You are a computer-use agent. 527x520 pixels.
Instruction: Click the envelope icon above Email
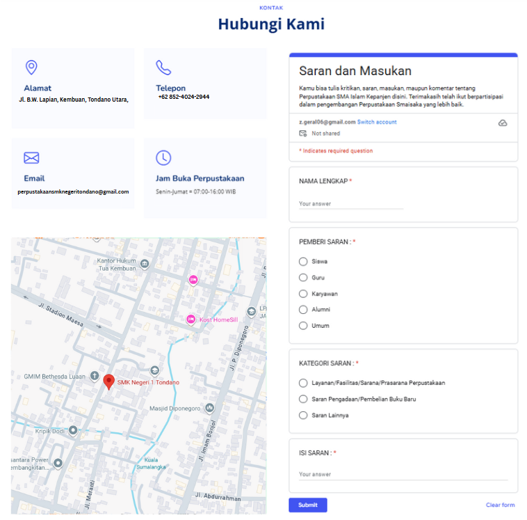(x=31, y=157)
